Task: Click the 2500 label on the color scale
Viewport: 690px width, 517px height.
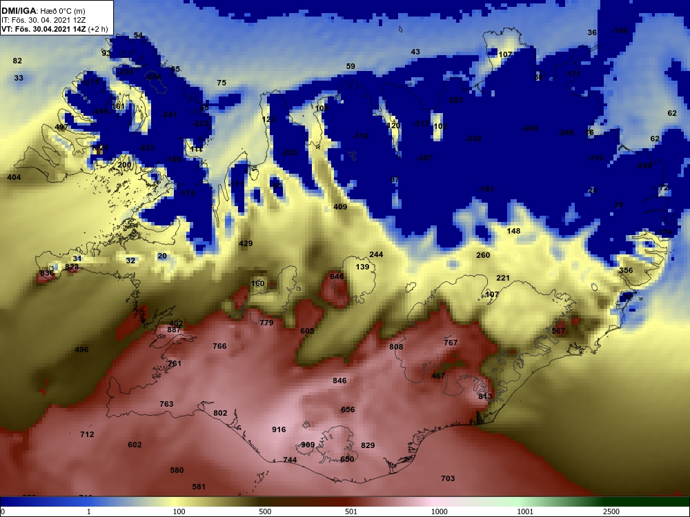Action: (611, 511)
